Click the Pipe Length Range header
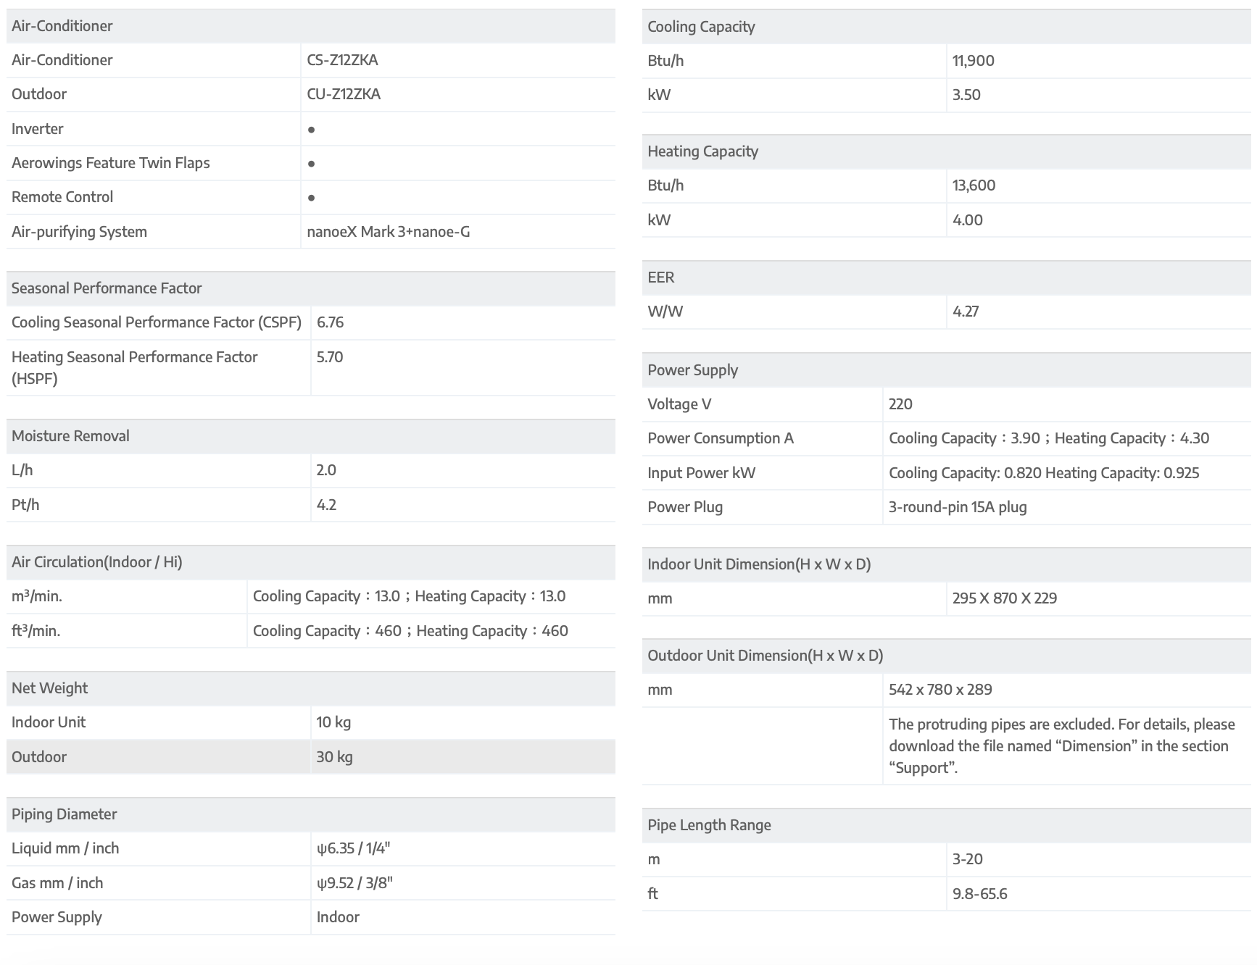The image size is (1257, 965). 709,825
